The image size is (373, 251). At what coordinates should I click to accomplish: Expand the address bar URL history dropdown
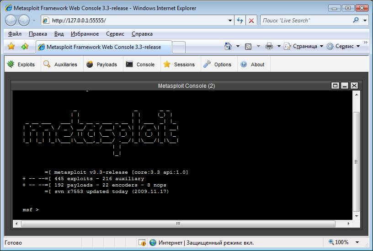point(230,21)
